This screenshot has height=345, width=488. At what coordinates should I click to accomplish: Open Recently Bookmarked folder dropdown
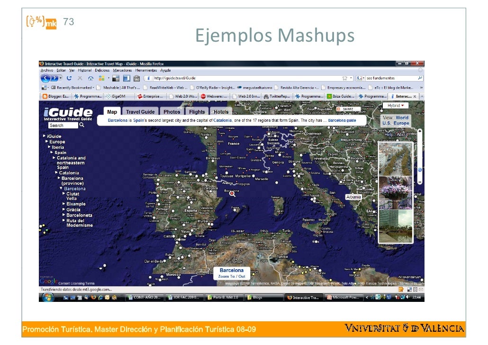pos(72,88)
